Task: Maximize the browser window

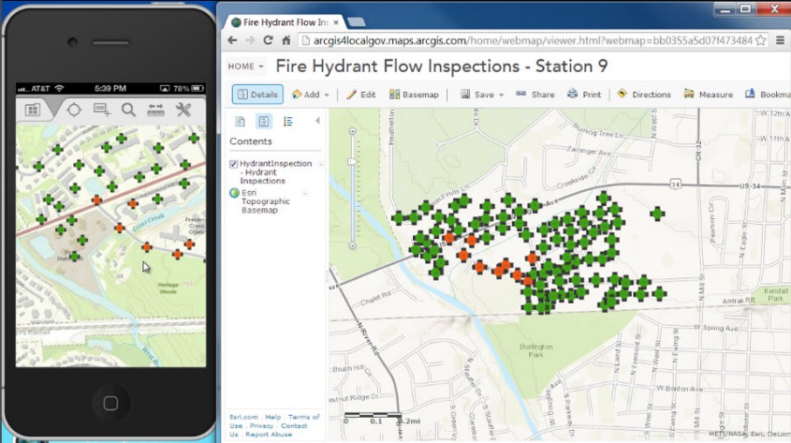Action: (745, 8)
